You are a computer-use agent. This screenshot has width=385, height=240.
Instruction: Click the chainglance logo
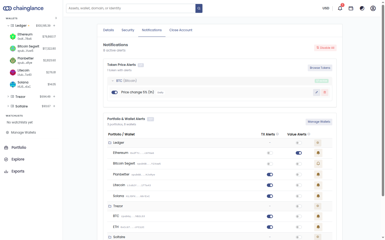tap(23, 8)
